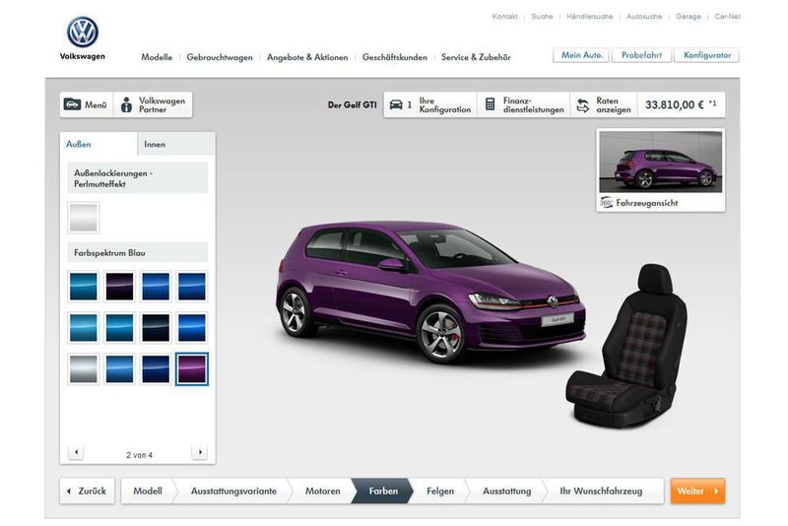Go to the Modell step
The width and height of the screenshot is (788, 526).
click(147, 491)
